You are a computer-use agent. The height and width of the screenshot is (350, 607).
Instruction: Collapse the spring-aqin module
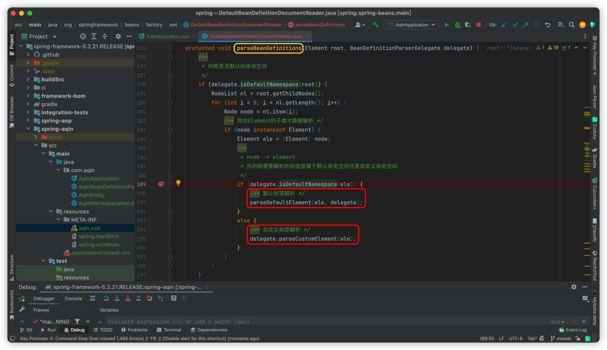pos(28,129)
